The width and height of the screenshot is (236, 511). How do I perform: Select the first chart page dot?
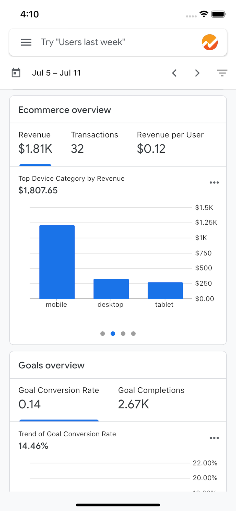[103, 333]
